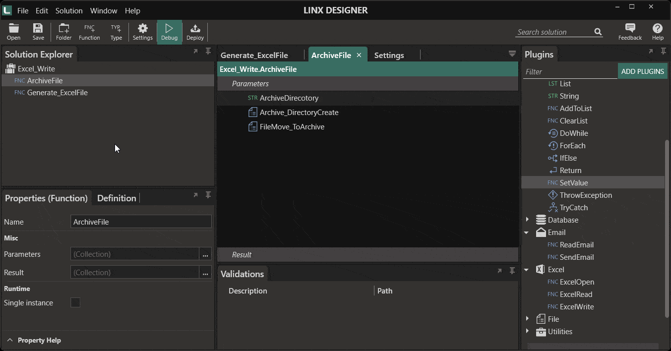Select the ThrowException plugin item
Image resolution: width=671 pixels, height=351 pixels.
point(586,195)
